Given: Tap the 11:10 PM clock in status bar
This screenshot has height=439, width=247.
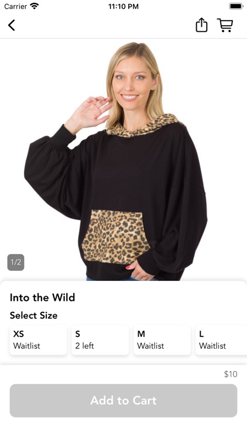Looking at the screenshot, I should (123, 6).
